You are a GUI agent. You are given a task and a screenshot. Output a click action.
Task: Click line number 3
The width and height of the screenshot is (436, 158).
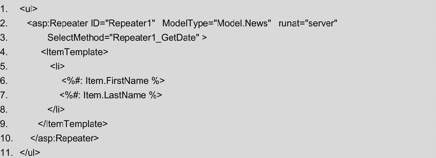coord(4,38)
